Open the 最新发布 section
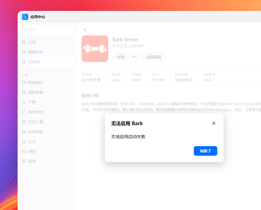 47,52
